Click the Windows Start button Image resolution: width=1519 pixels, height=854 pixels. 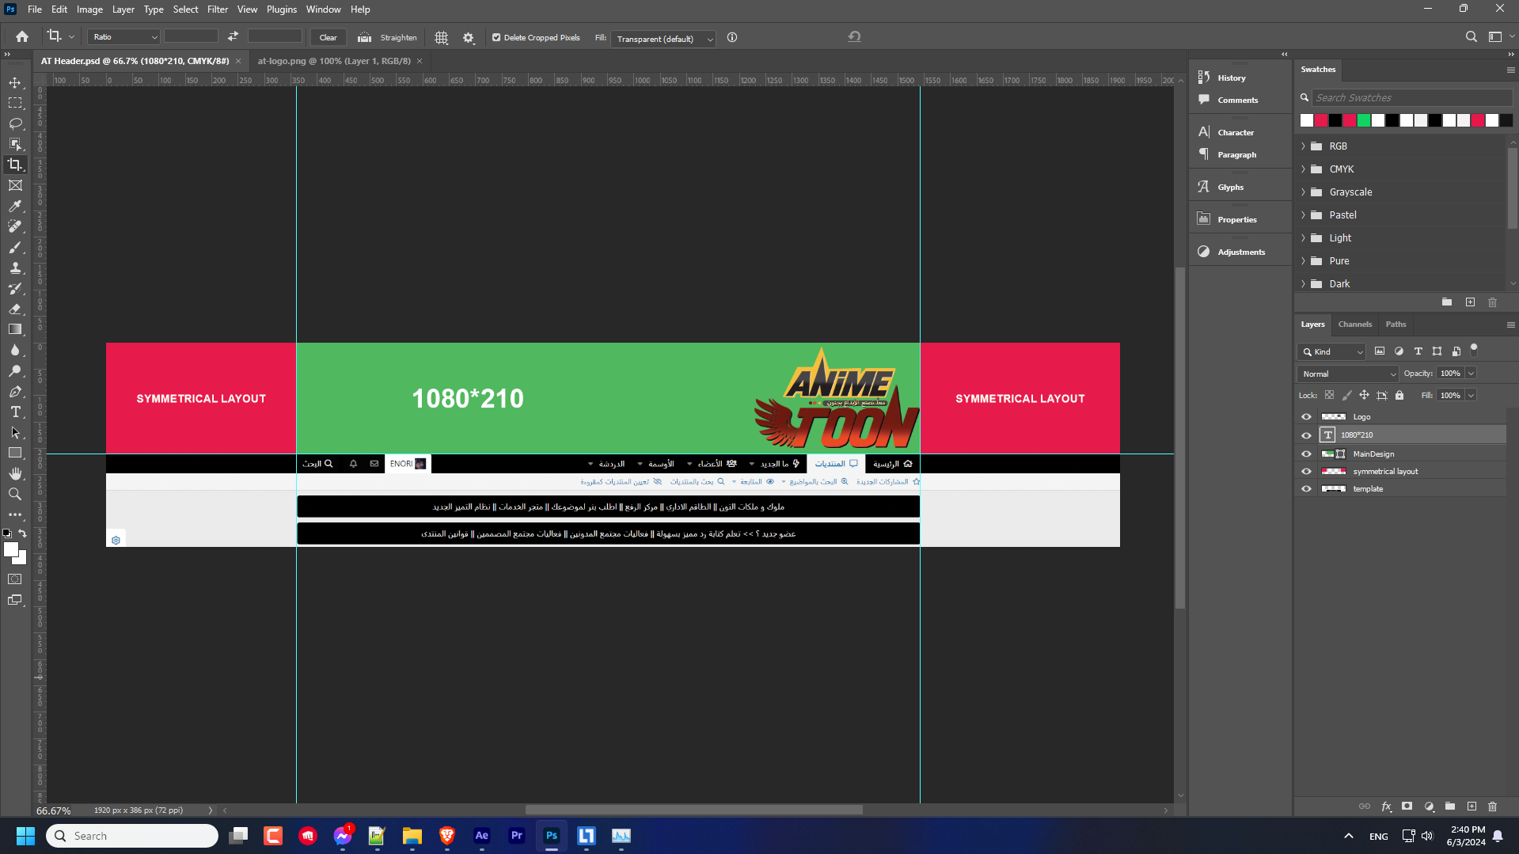click(x=25, y=836)
